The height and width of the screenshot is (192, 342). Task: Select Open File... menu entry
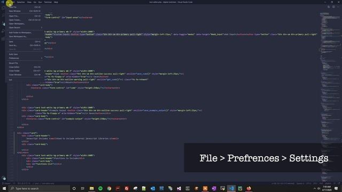24,16
